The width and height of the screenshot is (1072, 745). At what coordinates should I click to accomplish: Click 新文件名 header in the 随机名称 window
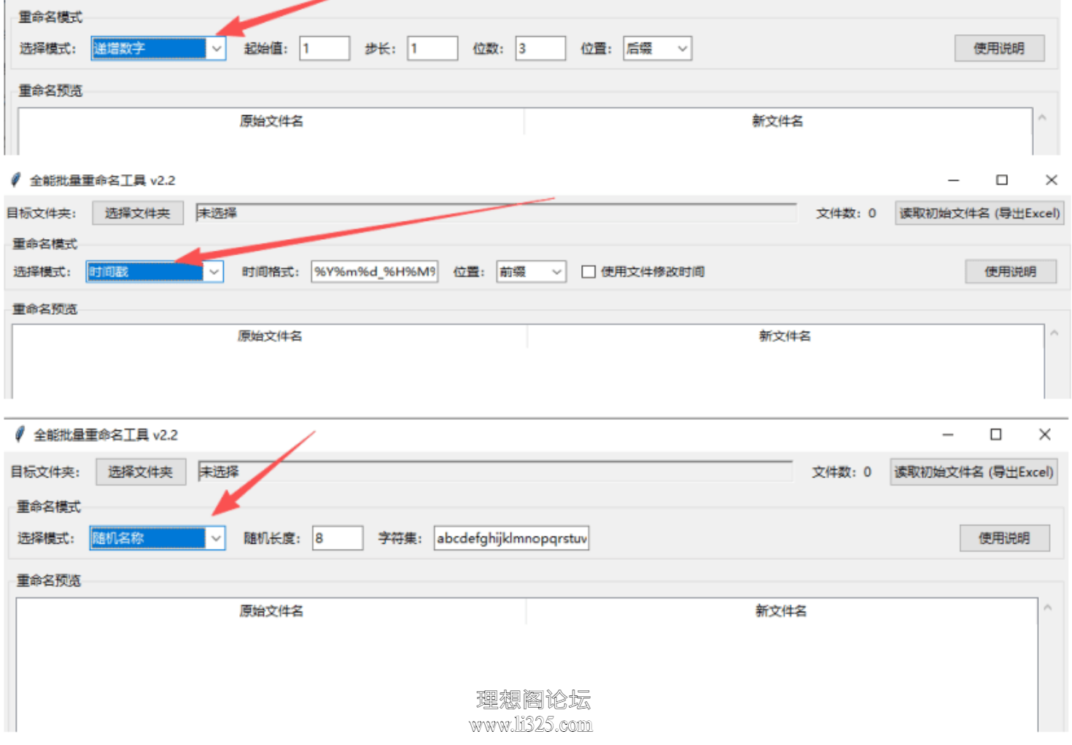pos(781,611)
